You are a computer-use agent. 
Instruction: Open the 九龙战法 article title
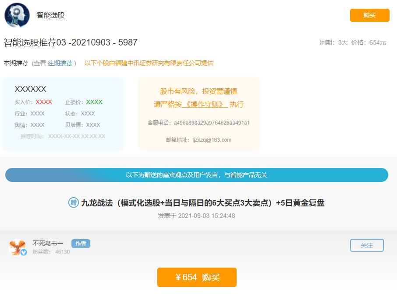point(202,203)
